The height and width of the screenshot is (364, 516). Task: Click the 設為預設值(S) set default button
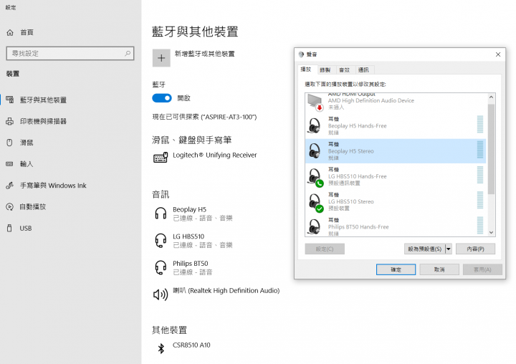[x=424, y=249]
